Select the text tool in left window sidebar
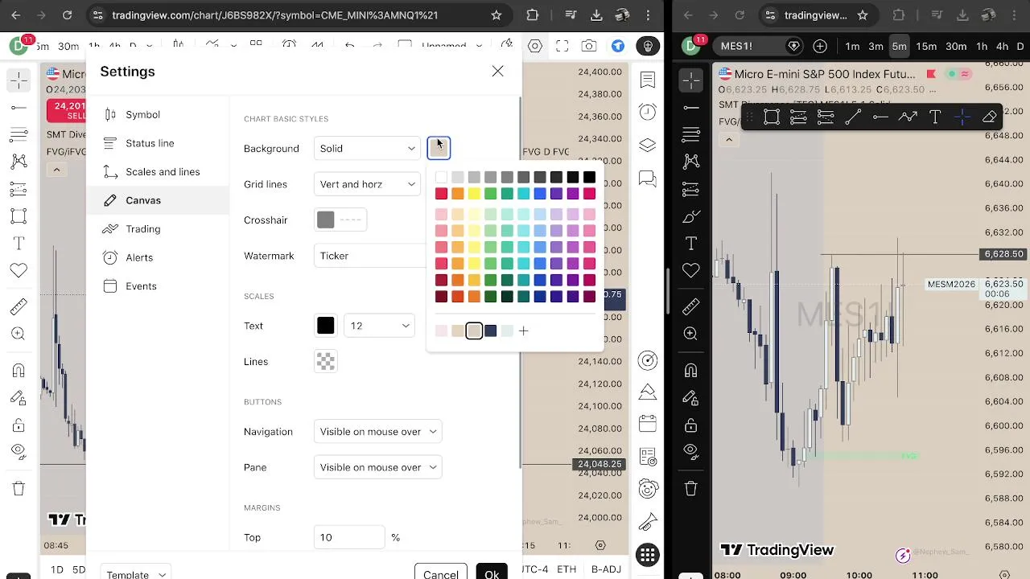1030x579 pixels. click(x=19, y=243)
